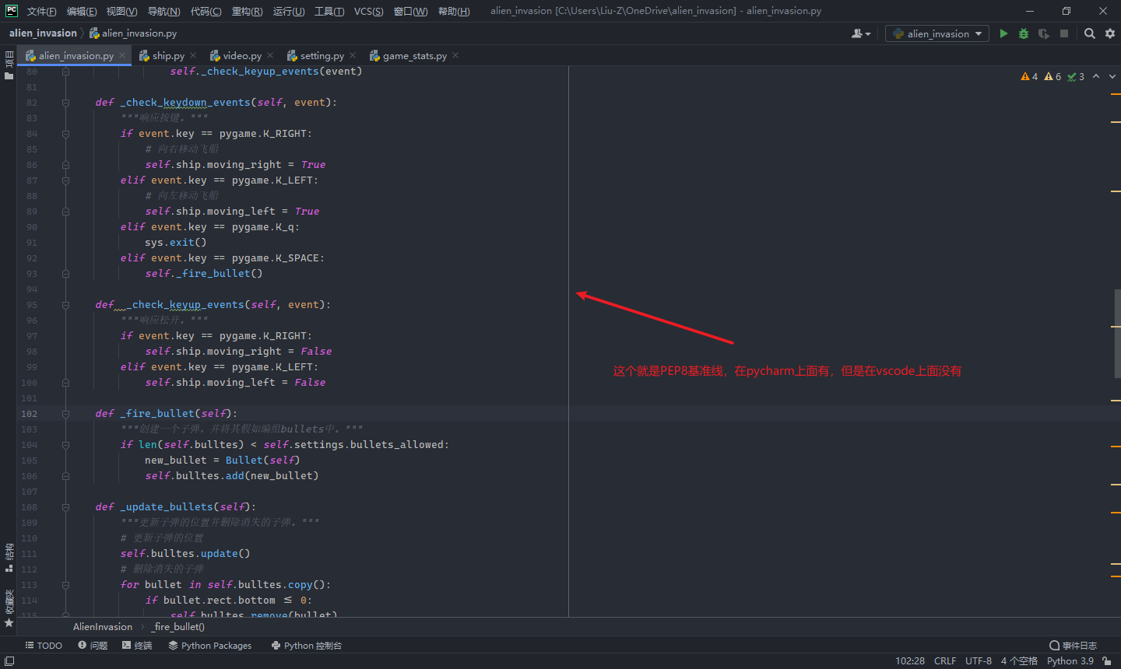Viewport: 1121px width, 669px height.
Task: Collapse the fold marker at line 84
Action: click(65, 134)
